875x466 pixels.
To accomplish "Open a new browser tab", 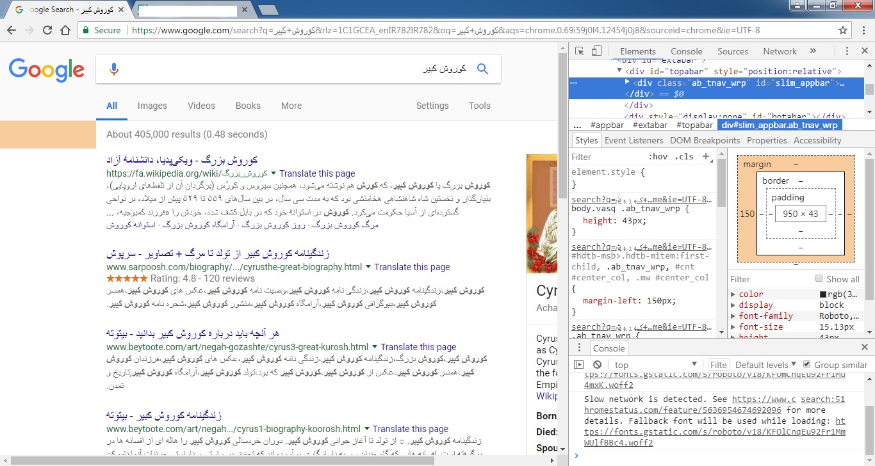I will coord(268,10).
